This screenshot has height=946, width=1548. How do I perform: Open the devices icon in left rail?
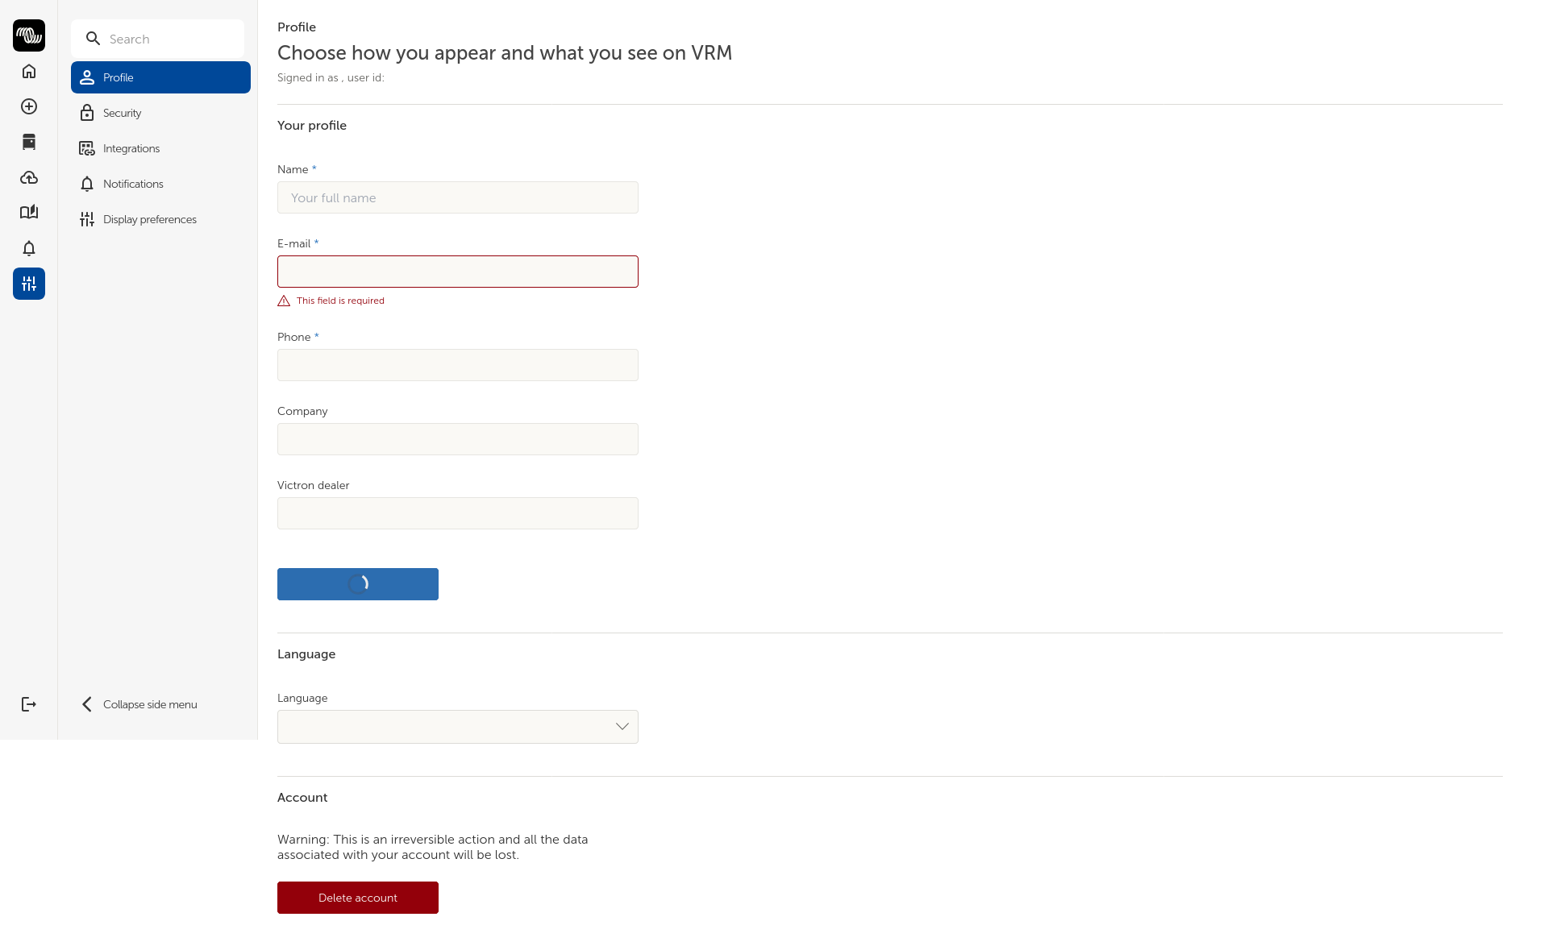pyautogui.click(x=29, y=142)
